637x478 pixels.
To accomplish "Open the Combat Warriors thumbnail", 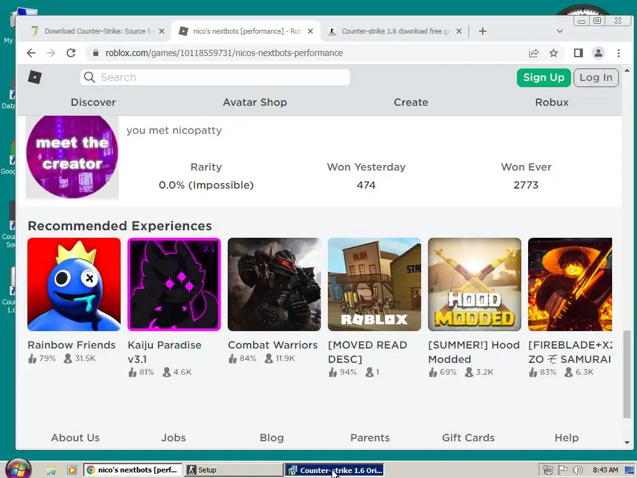I will point(274,284).
